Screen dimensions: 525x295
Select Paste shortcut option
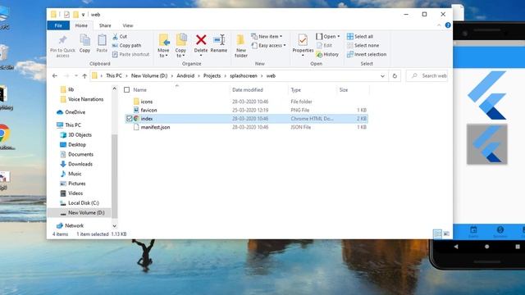130,54
